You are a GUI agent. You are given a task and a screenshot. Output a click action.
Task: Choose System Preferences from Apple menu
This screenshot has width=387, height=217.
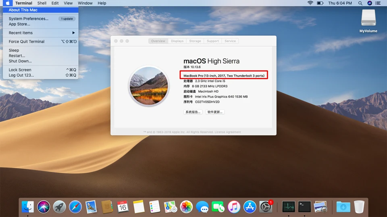(28, 19)
